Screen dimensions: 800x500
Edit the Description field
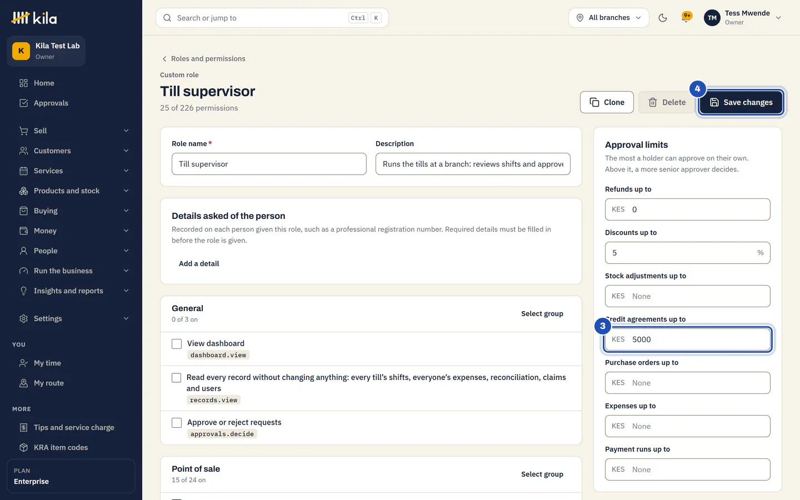[473, 164]
